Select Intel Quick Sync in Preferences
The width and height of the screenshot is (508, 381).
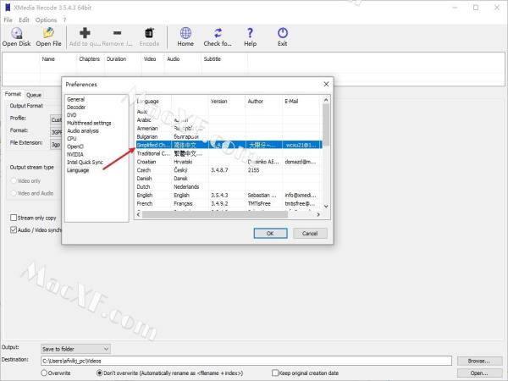click(x=85, y=163)
